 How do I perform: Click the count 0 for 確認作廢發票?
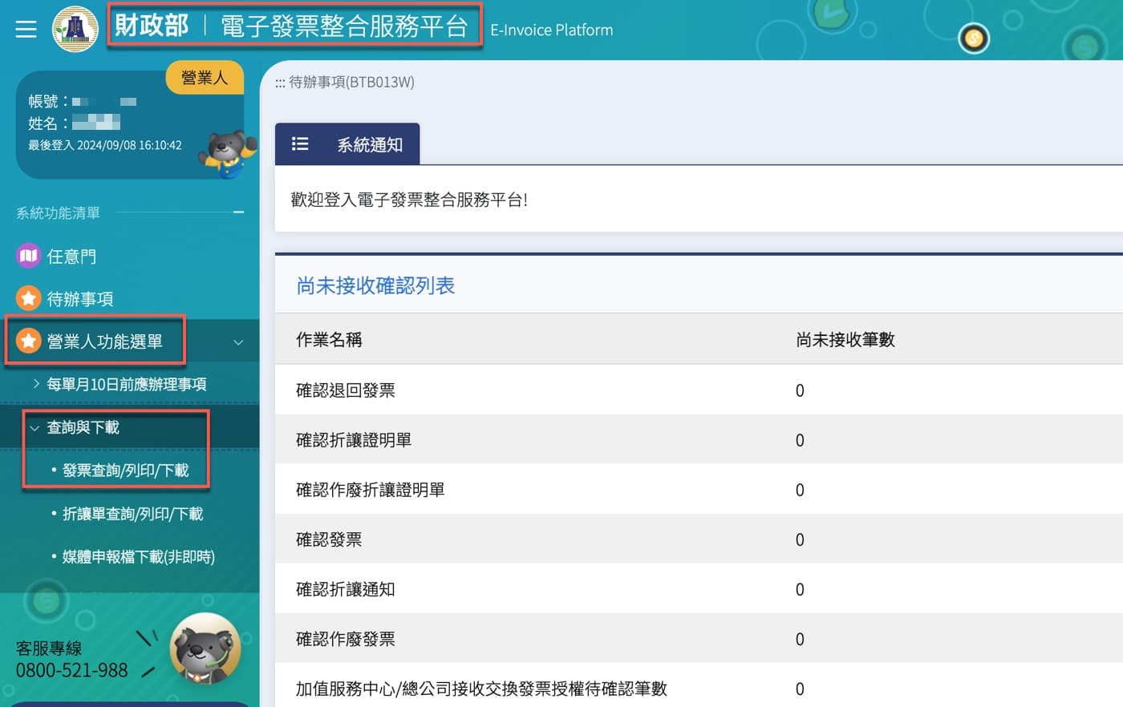[x=800, y=639]
